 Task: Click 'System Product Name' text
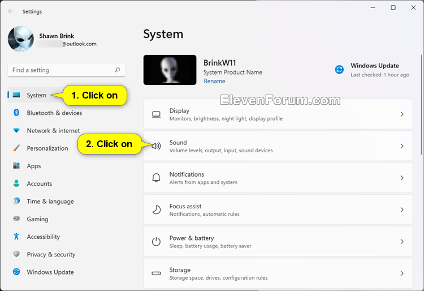pyautogui.click(x=233, y=72)
